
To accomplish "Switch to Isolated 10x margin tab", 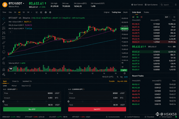I will 27,81.
